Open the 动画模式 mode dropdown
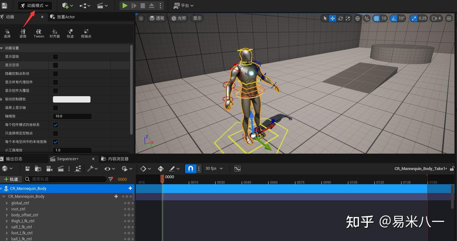This screenshot has width=457, height=241. click(x=35, y=5)
